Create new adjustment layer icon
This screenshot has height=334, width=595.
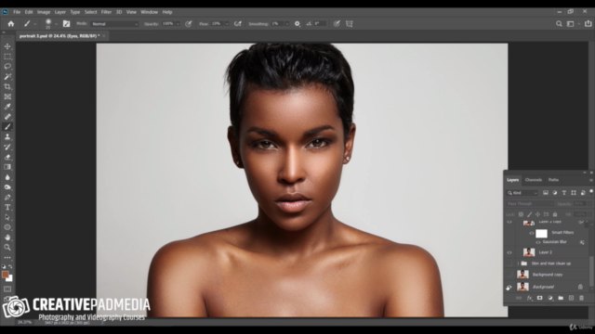click(x=550, y=298)
